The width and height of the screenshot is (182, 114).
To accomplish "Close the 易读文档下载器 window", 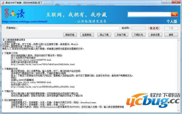I will [176, 2].
